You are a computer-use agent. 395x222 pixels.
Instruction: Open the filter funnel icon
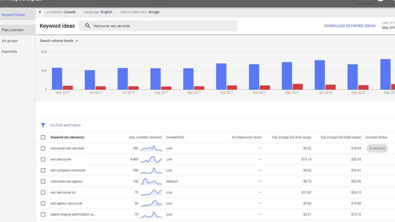(43, 125)
